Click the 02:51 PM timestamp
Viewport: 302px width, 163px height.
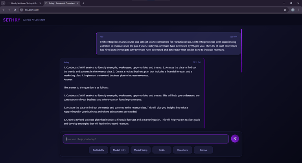pos(233,37)
